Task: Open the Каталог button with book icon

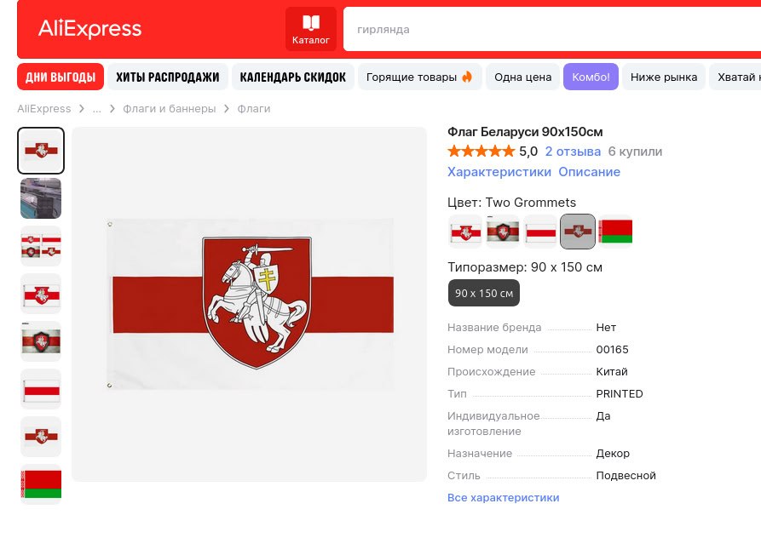Action: [x=311, y=30]
